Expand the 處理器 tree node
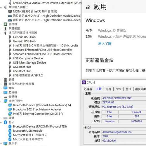146x146 pixels. pos(1,24)
